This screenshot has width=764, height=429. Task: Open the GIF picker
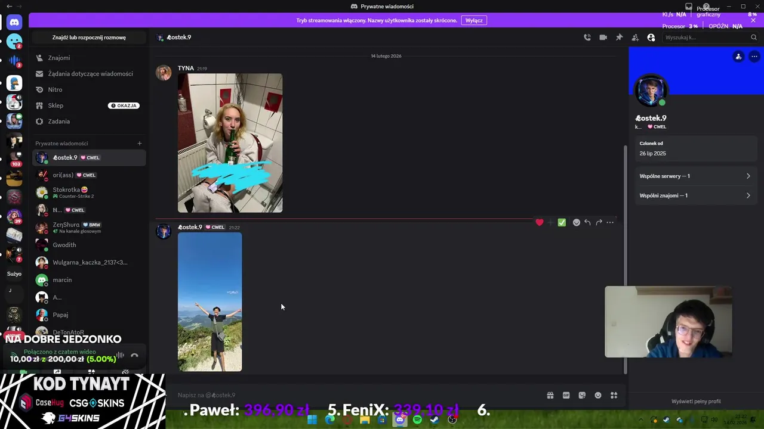(566, 395)
